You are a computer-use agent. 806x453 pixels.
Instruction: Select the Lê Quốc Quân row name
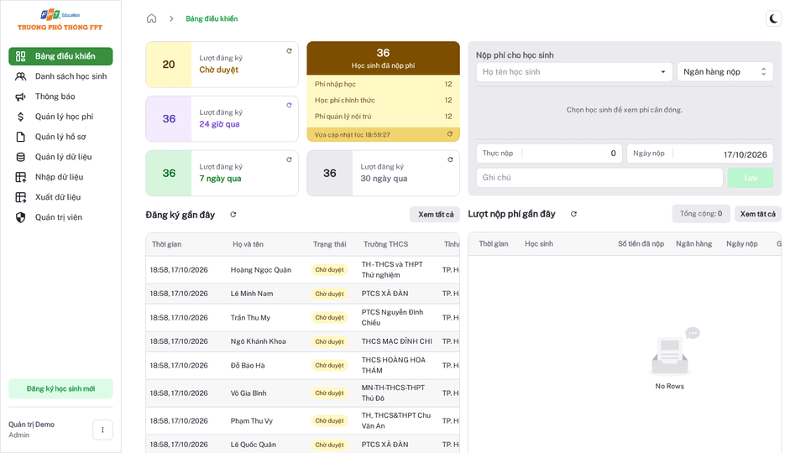coord(253,445)
